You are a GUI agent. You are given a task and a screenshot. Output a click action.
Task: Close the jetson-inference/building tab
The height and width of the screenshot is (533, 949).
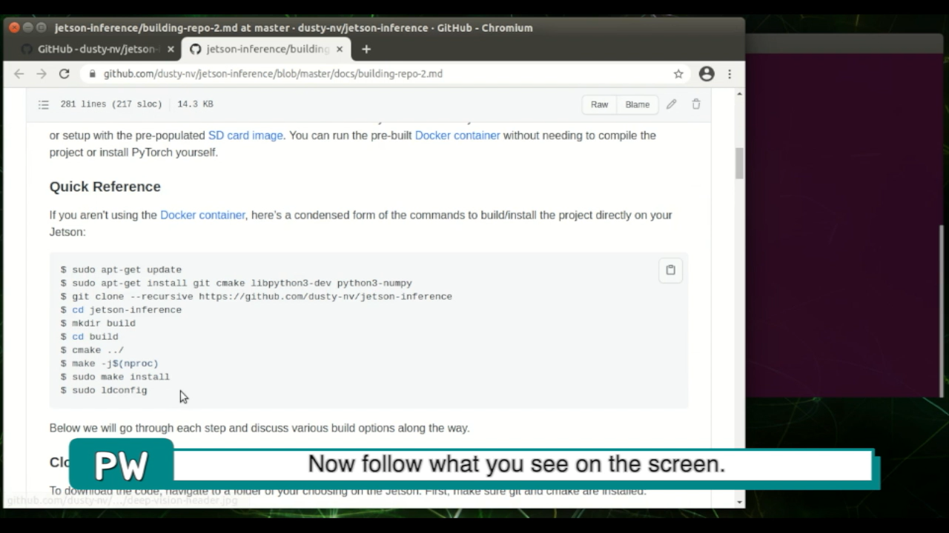click(x=340, y=49)
